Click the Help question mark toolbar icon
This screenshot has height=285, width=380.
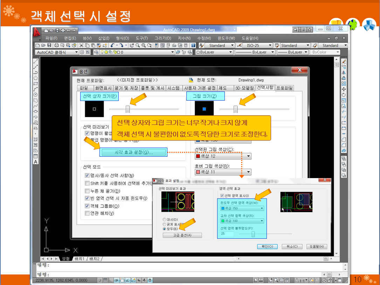[193, 45]
